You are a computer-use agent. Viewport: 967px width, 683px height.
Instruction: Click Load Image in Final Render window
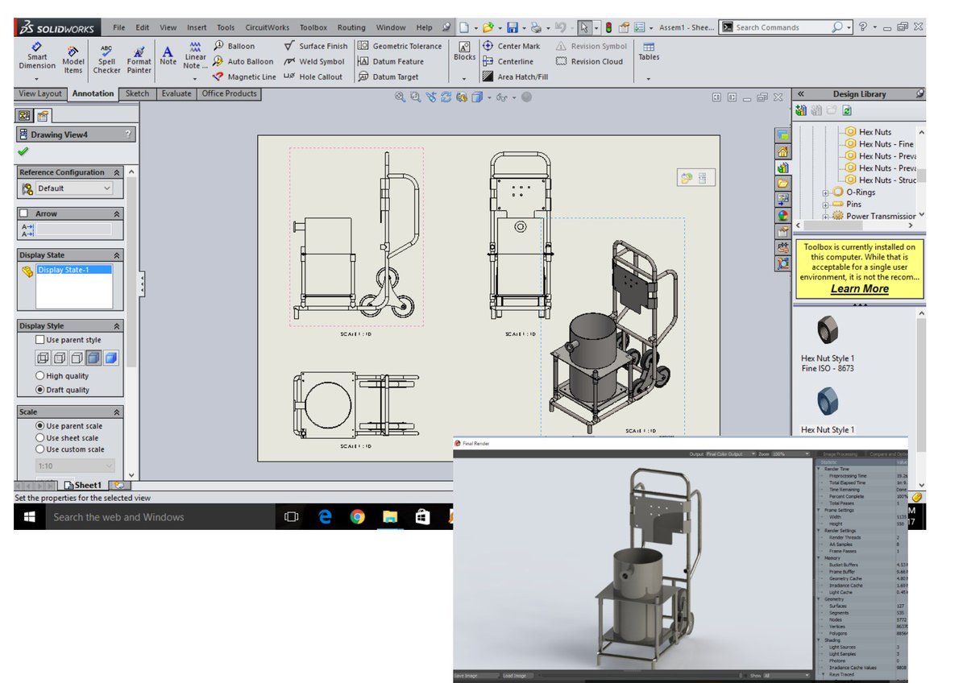click(x=516, y=676)
